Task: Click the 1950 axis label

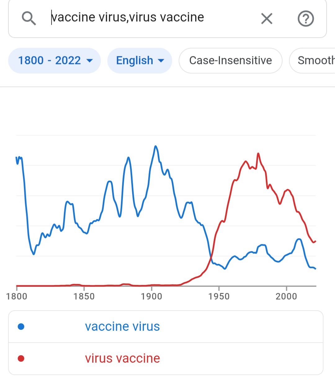Action: (219, 296)
